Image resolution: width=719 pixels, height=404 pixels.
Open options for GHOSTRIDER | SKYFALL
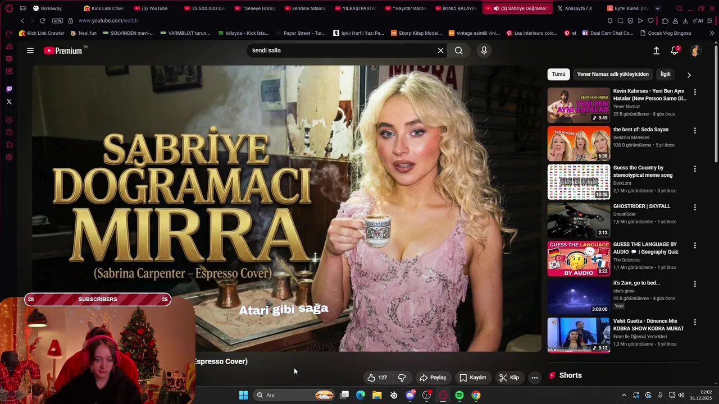point(695,207)
